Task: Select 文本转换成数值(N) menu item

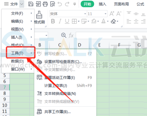Action: coord(65,94)
